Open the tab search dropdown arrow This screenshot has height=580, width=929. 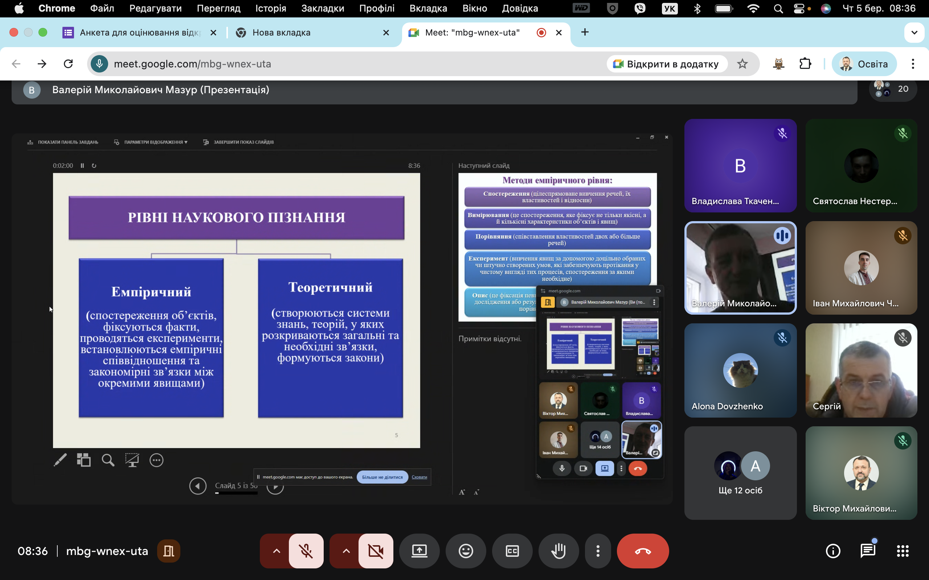[x=914, y=33]
